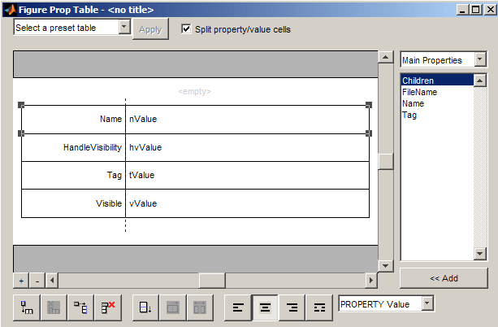
Task: Minimize the Figure Prop Table window
Action: point(463,10)
